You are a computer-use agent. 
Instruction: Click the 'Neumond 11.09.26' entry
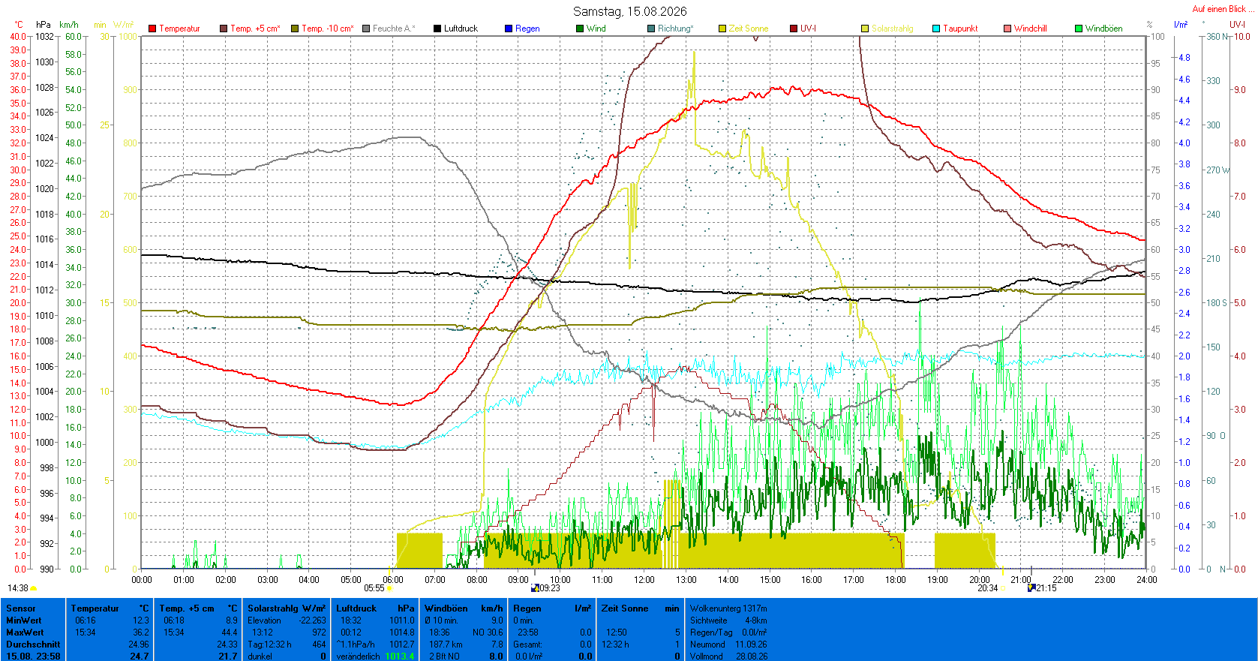point(728,644)
